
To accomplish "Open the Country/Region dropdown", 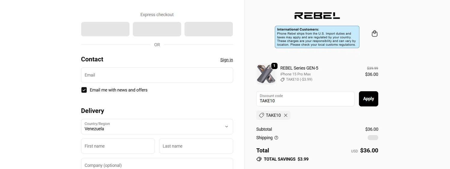I will [x=157, y=127].
